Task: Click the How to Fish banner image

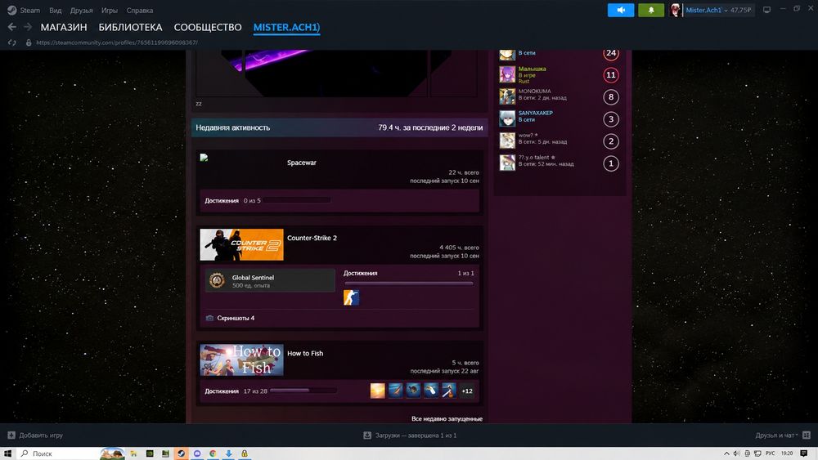Action: point(241,360)
